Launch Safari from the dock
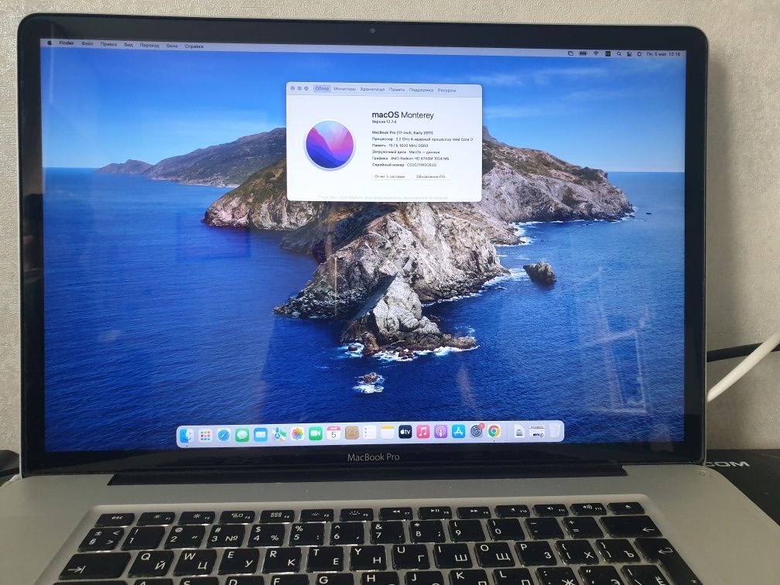 pos(224,435)
